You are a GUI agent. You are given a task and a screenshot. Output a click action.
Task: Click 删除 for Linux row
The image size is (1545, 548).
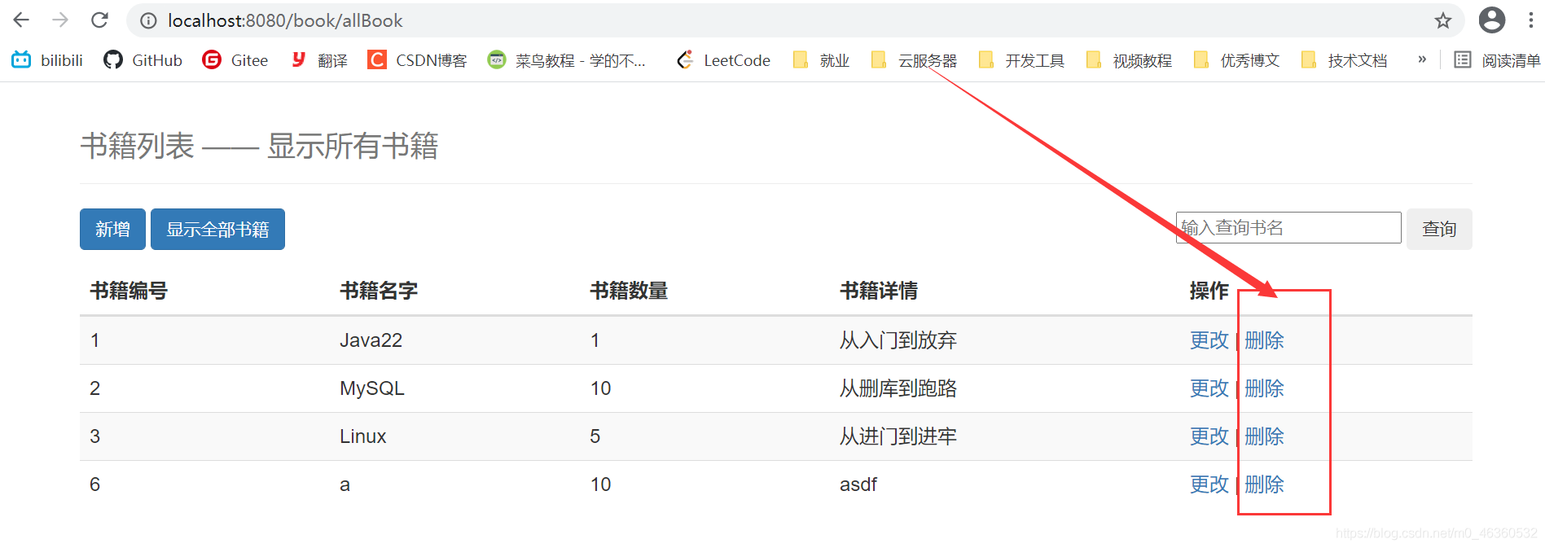(1264, 436)
